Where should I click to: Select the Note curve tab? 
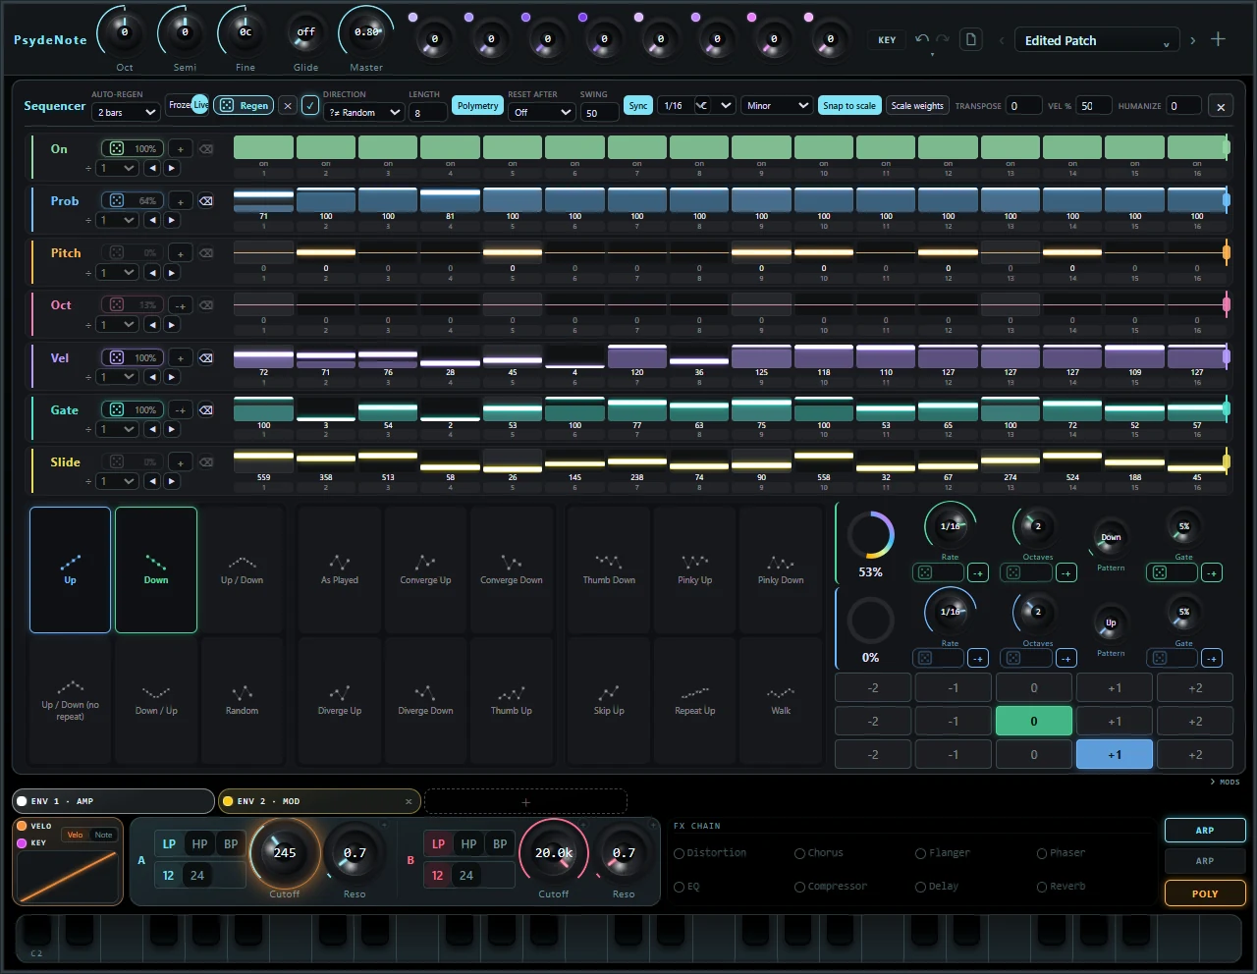coord(103,835)
